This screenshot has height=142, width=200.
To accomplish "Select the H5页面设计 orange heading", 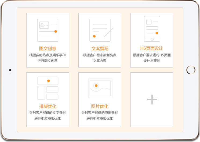I will (152, 48).
